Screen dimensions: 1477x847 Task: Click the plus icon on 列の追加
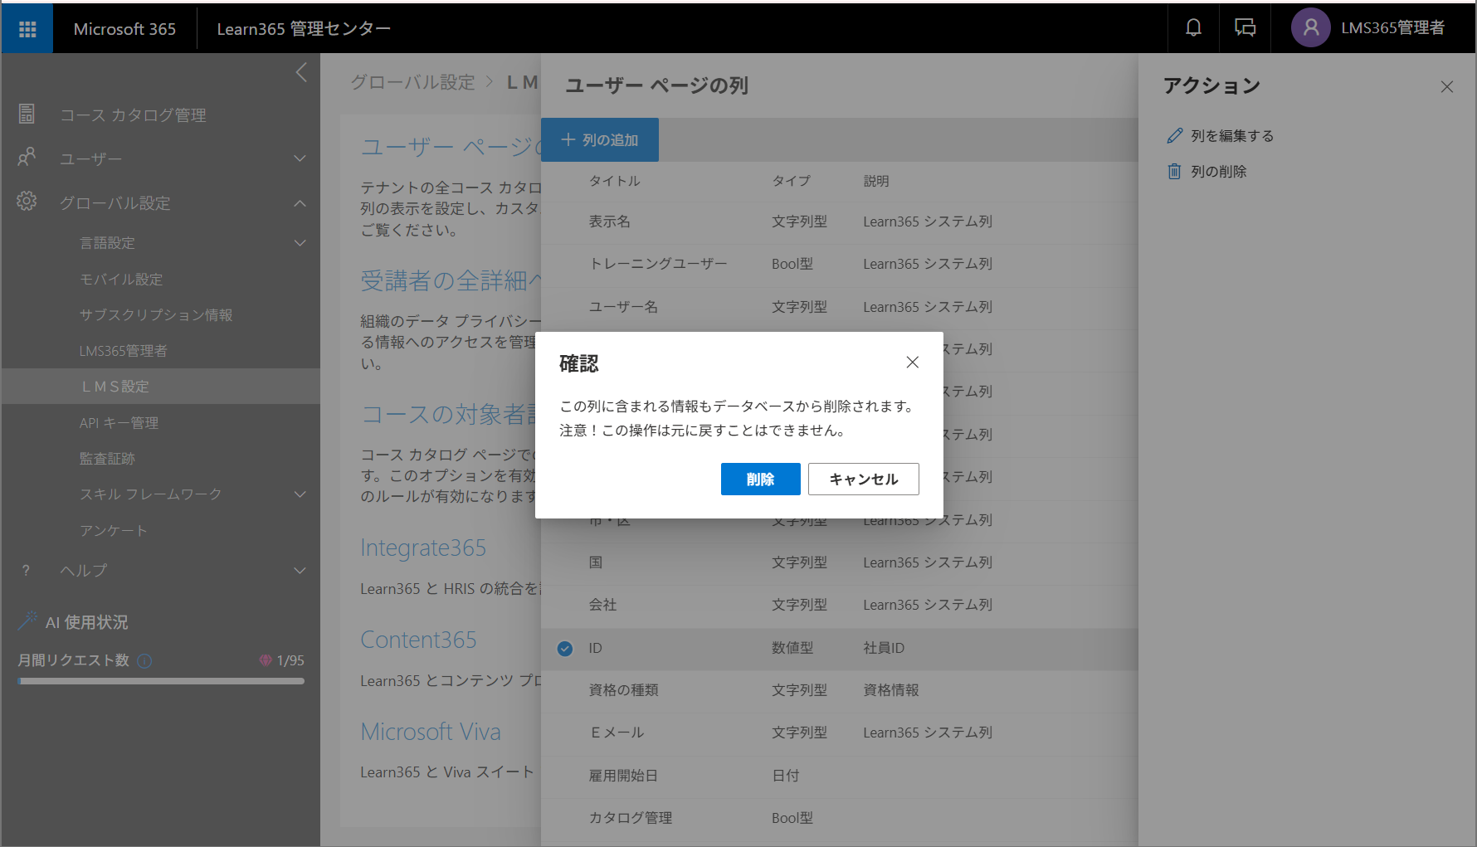(568, 139)
